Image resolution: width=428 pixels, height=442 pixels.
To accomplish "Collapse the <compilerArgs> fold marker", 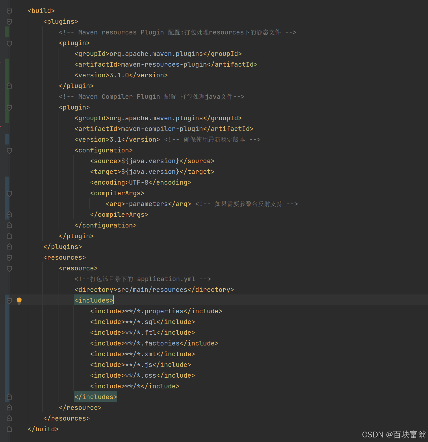I will click(9, 193).
